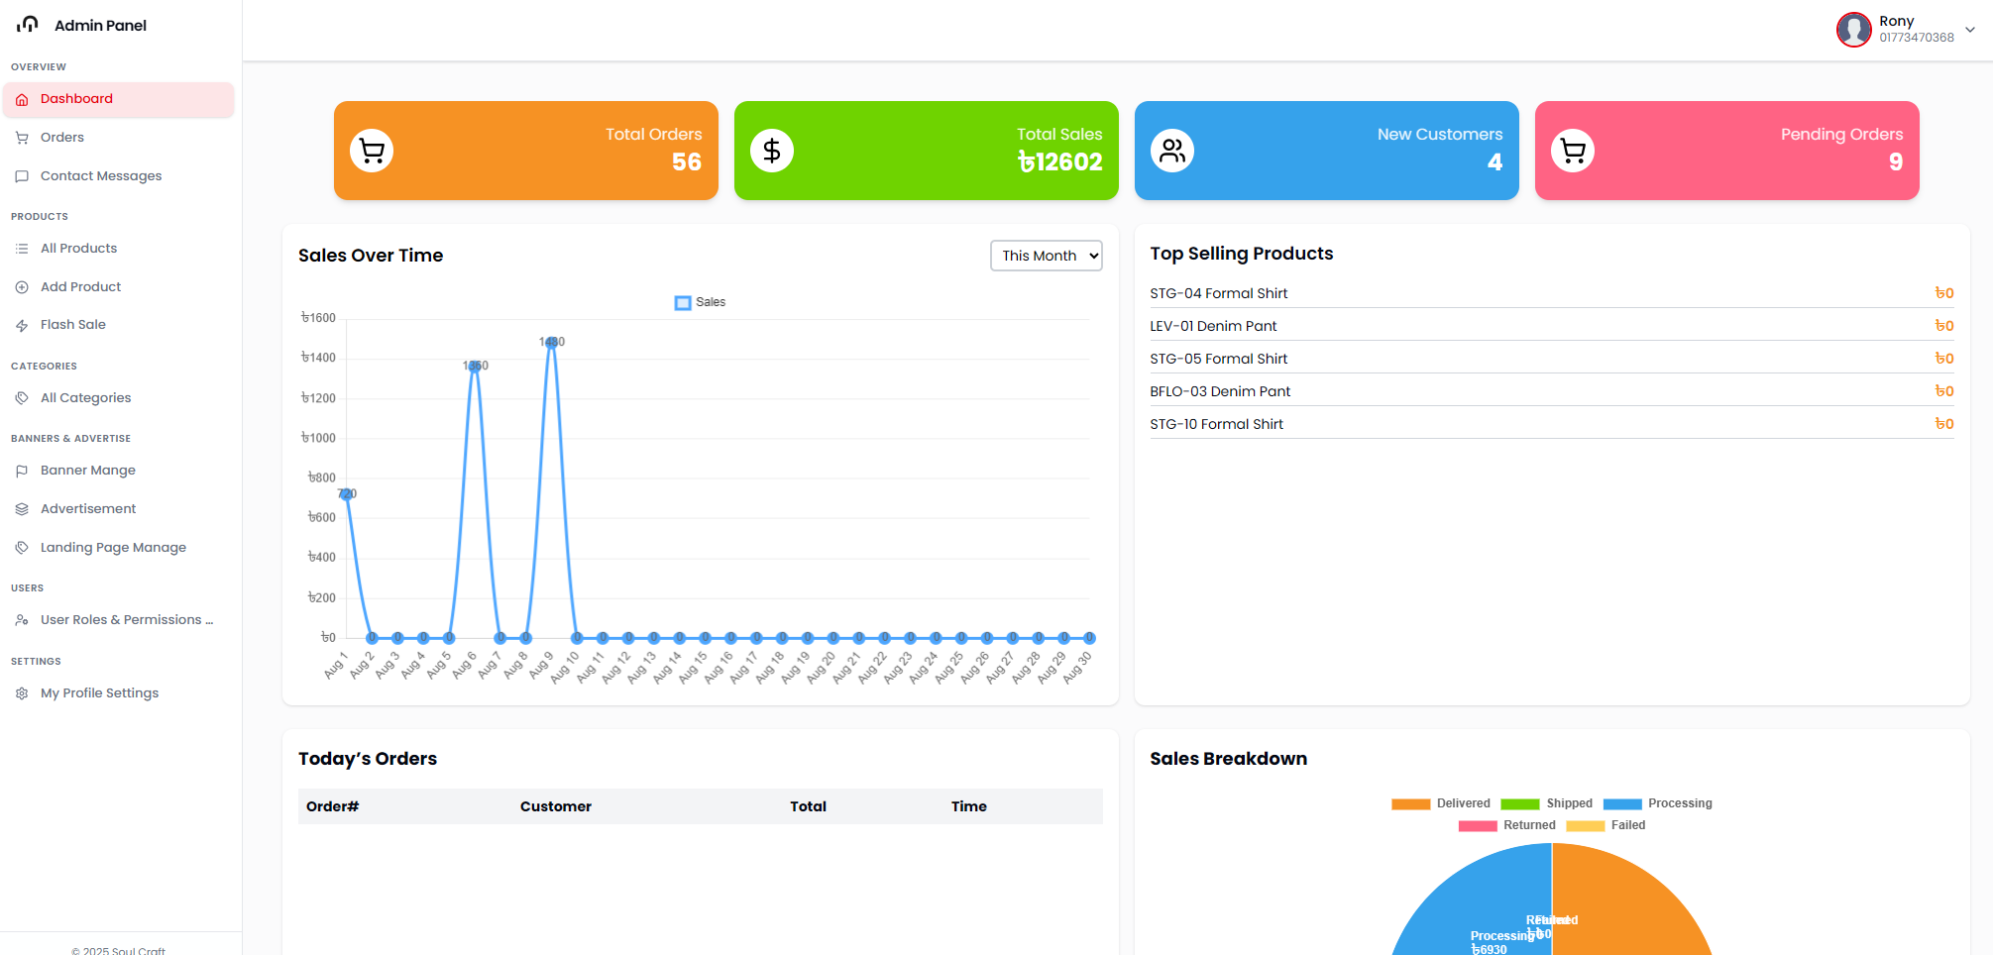Toggle the Failed legend entry
Screen dimensions: 1993x955
pyautogui.click(x=1605, y=825)
